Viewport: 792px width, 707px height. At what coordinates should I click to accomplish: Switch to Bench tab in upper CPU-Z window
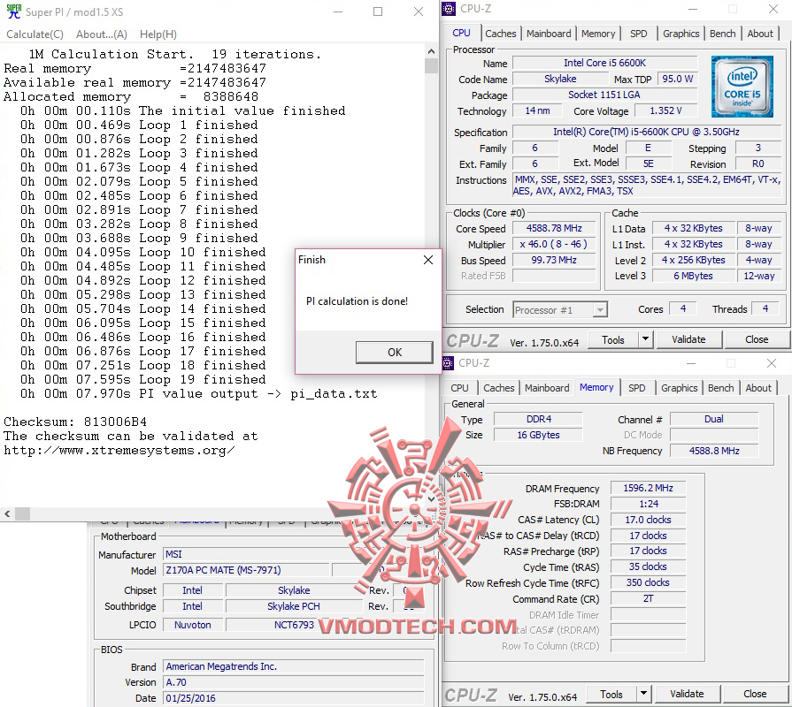[x=722, y=34]
